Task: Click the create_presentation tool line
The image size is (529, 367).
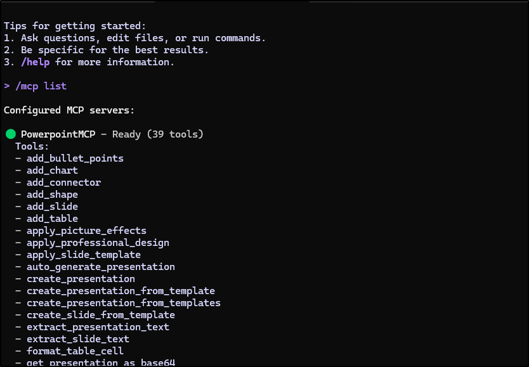Action: pos(81,279)
